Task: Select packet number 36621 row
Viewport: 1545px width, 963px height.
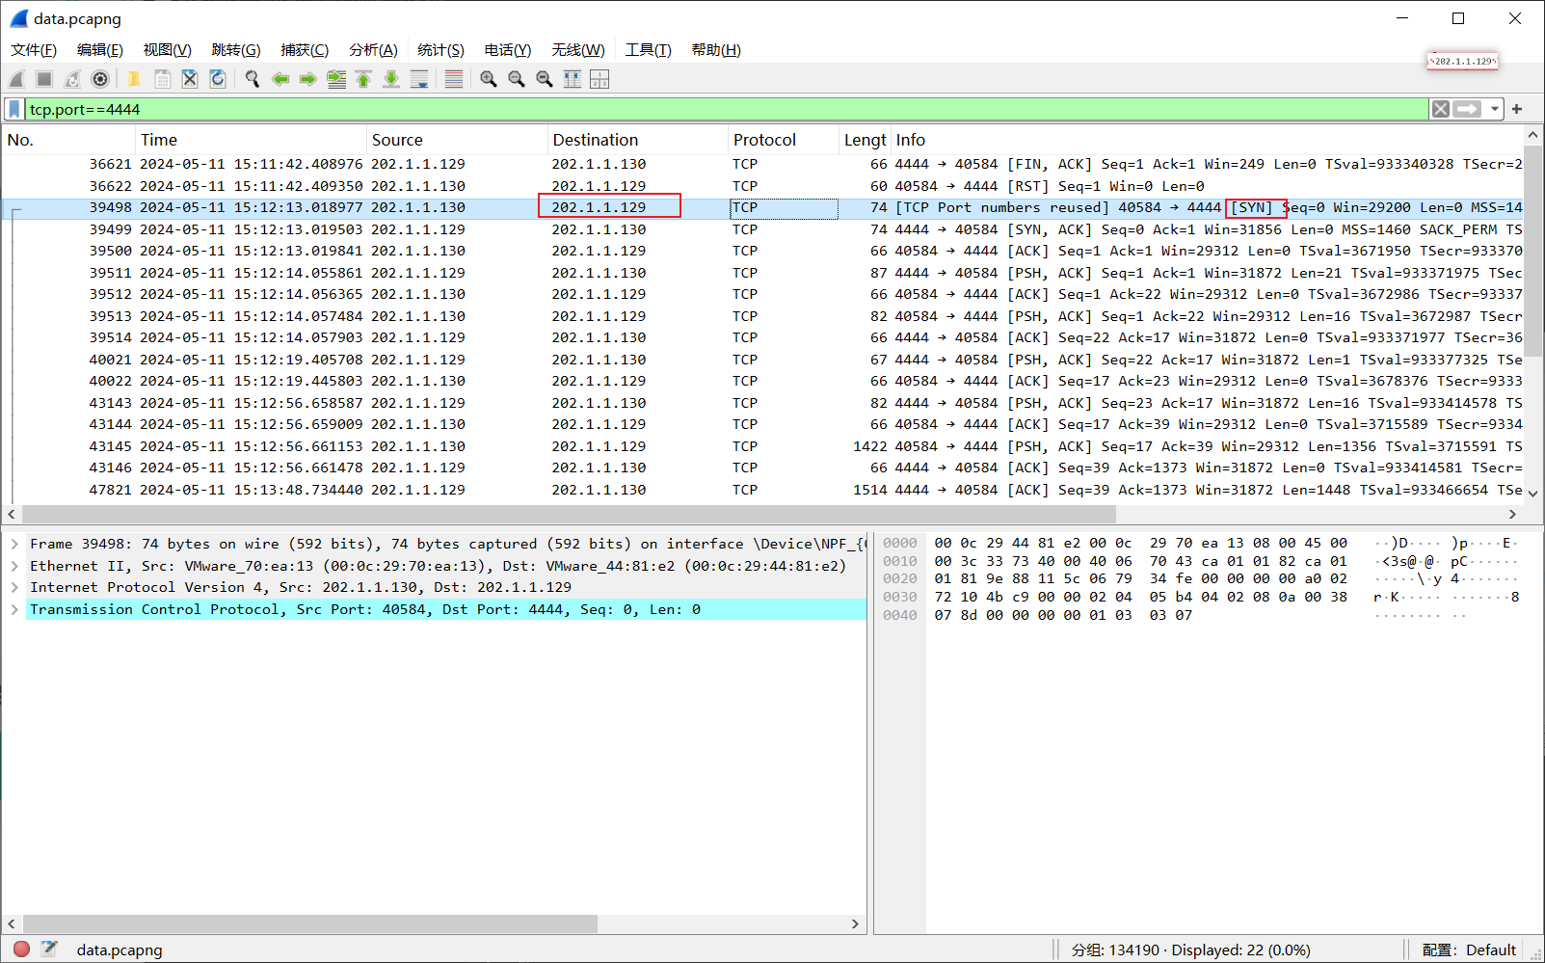Action: coord(762,164)
